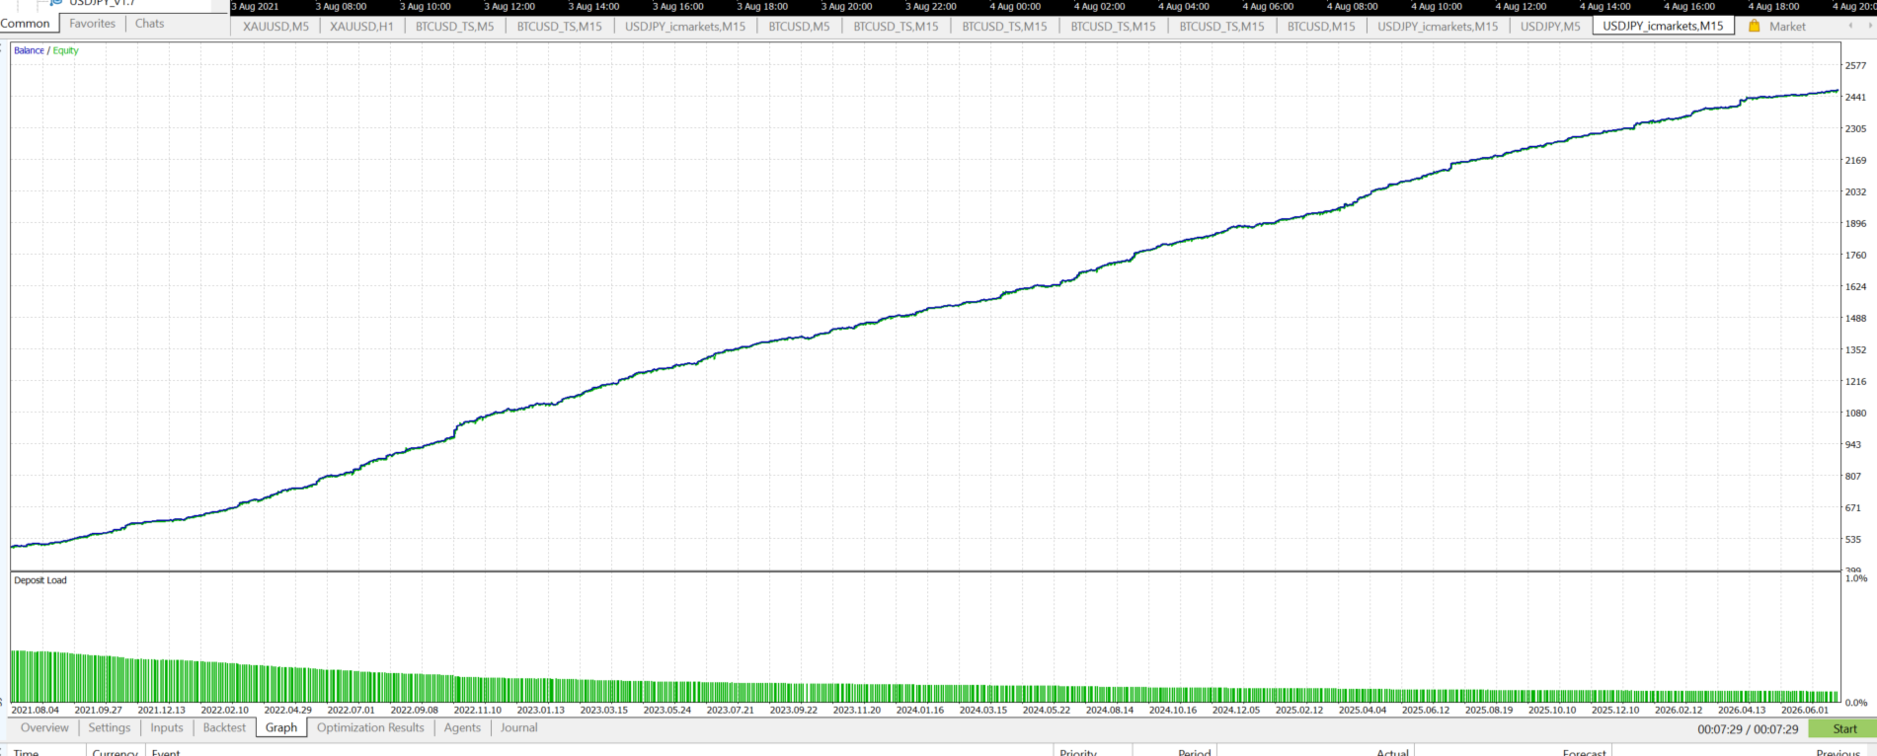The image size is (1877, 756).
Task: Click the 2026.06.01 date axis label
Action: pos(1804,710)
